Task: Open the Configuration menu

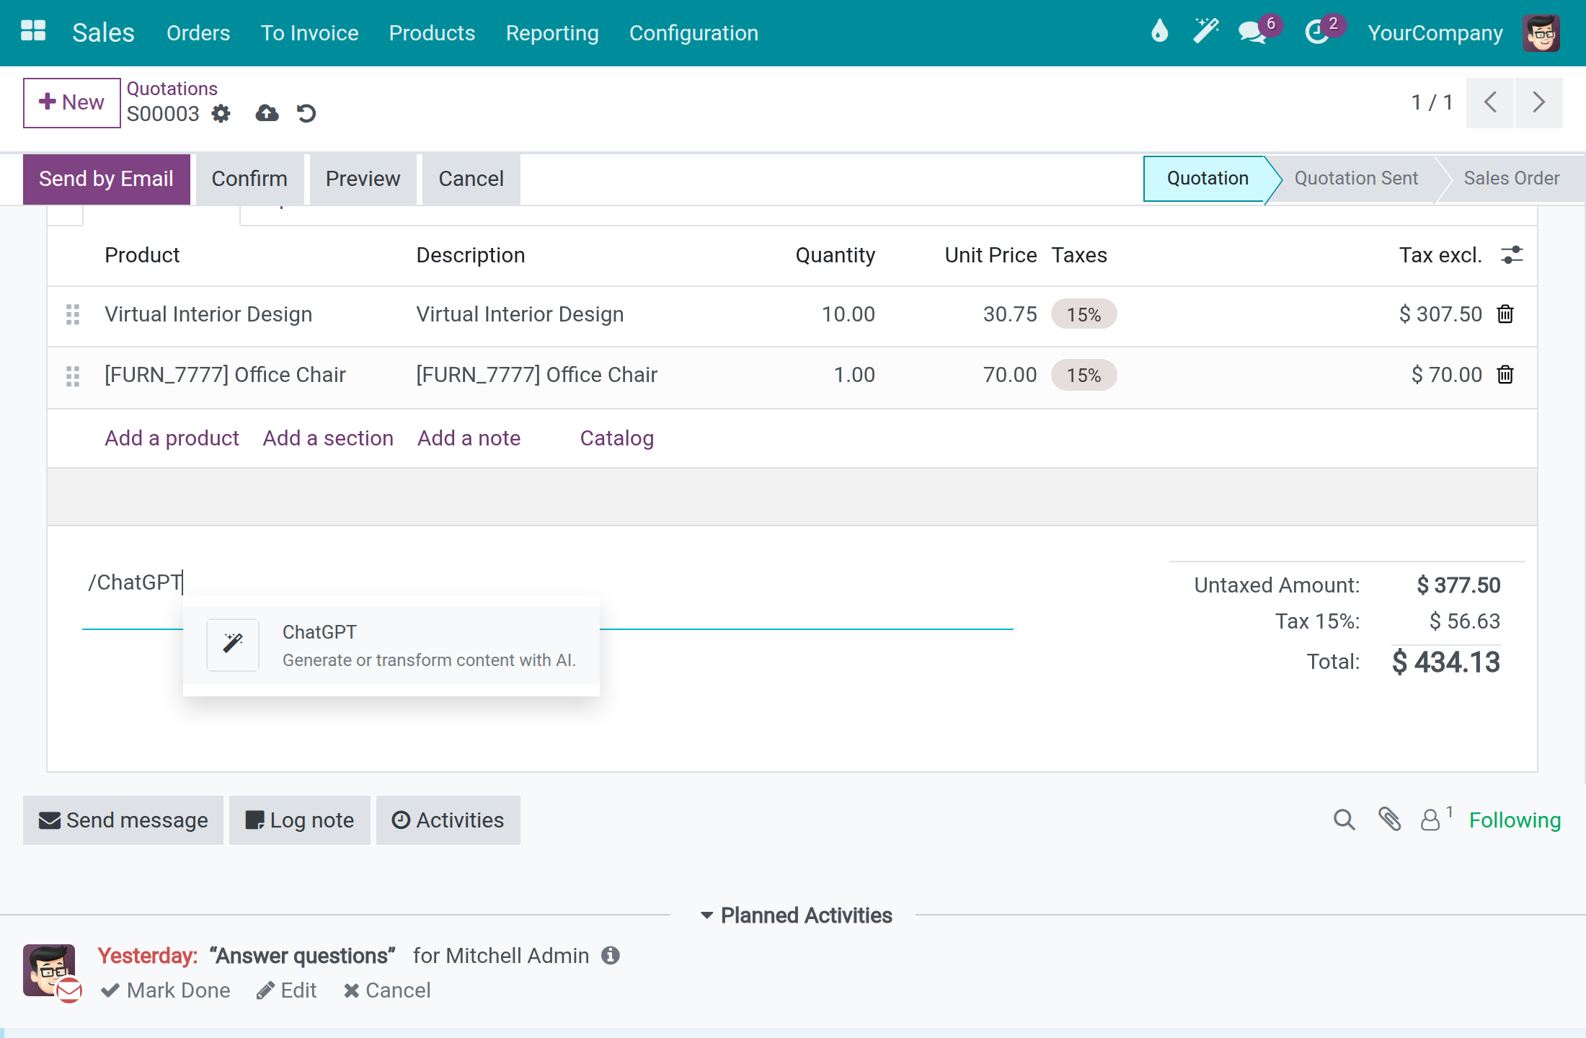Action: tap(694, 33)
